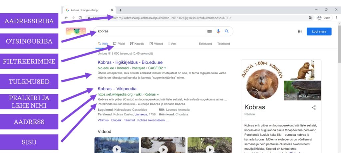Click the browser forward arrow

pos(73,18)
